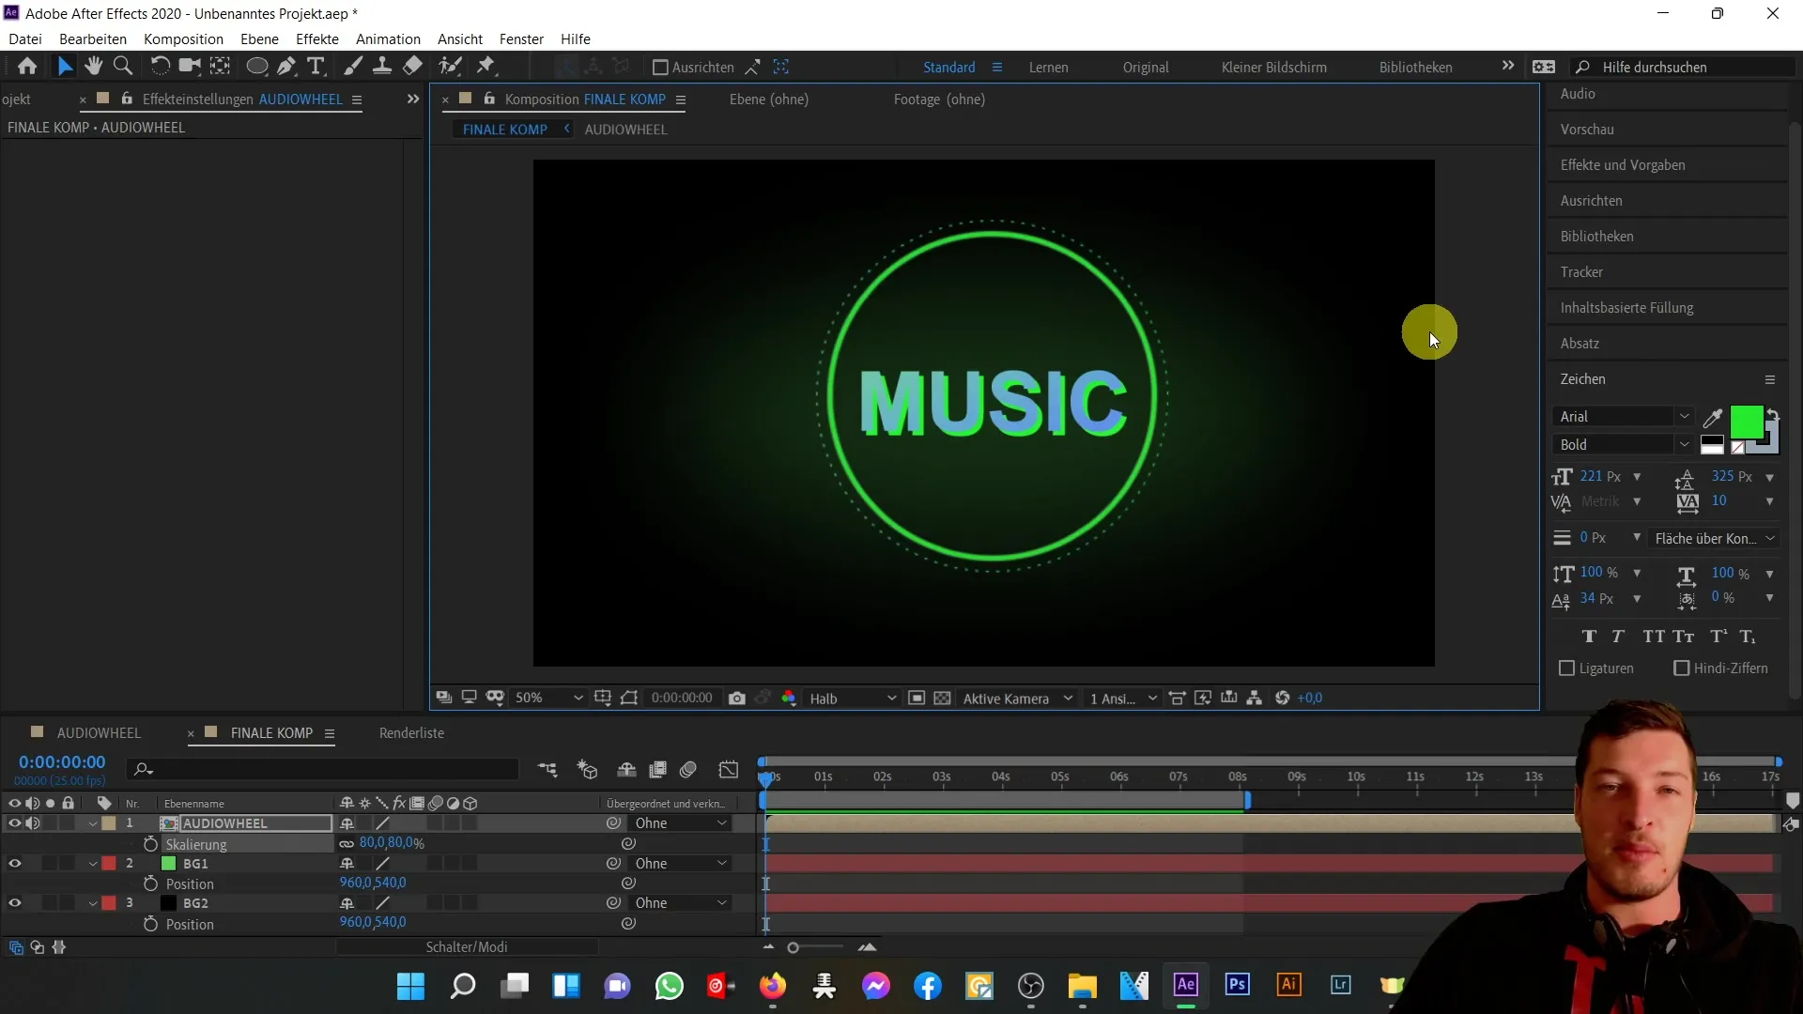Open the Halb resolution dropdown

(x=853, y=699)
